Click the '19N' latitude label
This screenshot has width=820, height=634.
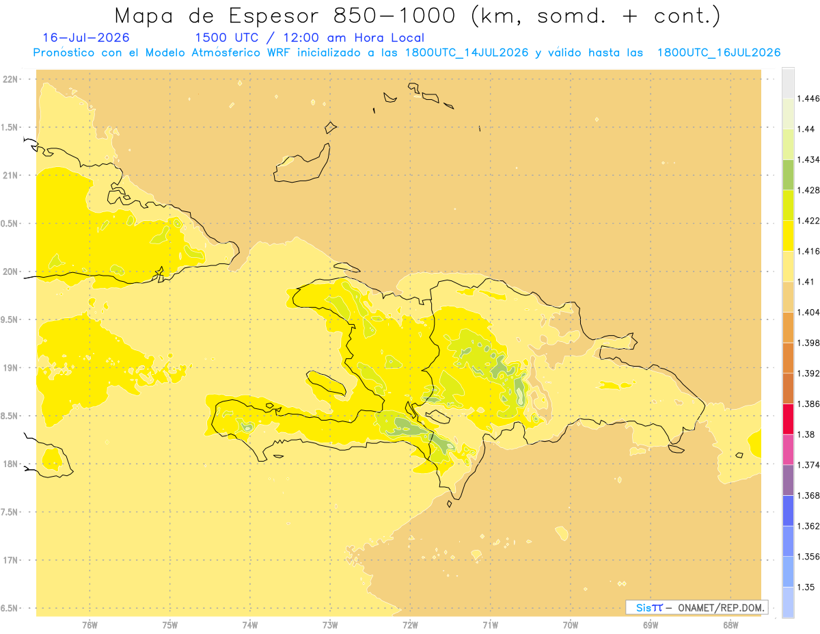[x=10, y=368]
